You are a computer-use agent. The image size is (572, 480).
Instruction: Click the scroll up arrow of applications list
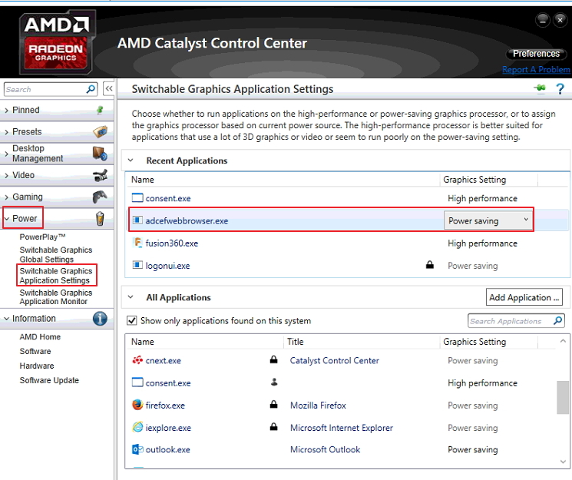pos(563,341)
